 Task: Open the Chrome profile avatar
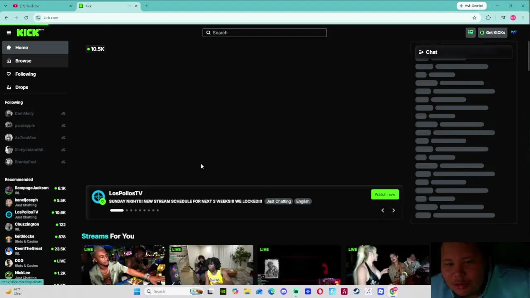pos(513,18)
